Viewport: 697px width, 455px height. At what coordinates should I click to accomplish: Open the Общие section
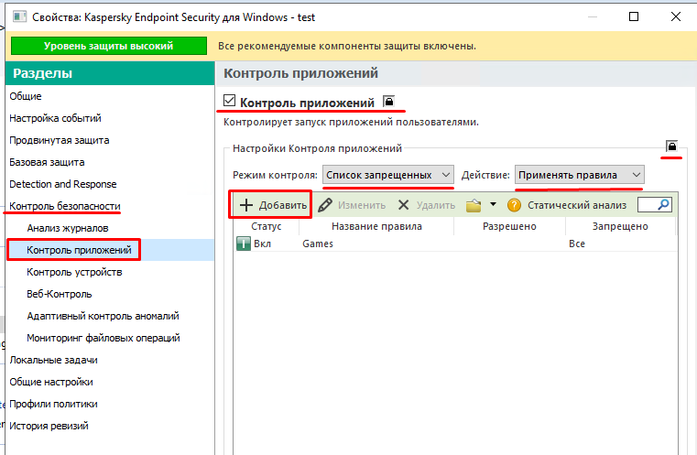point(26,96)
